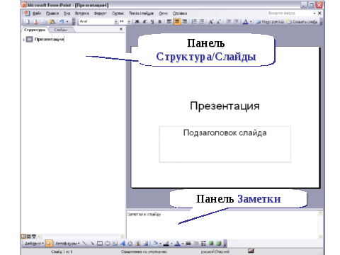Select the center alignment icon
The width and height of the screenshot is (340, 255).
click(177, 21)
